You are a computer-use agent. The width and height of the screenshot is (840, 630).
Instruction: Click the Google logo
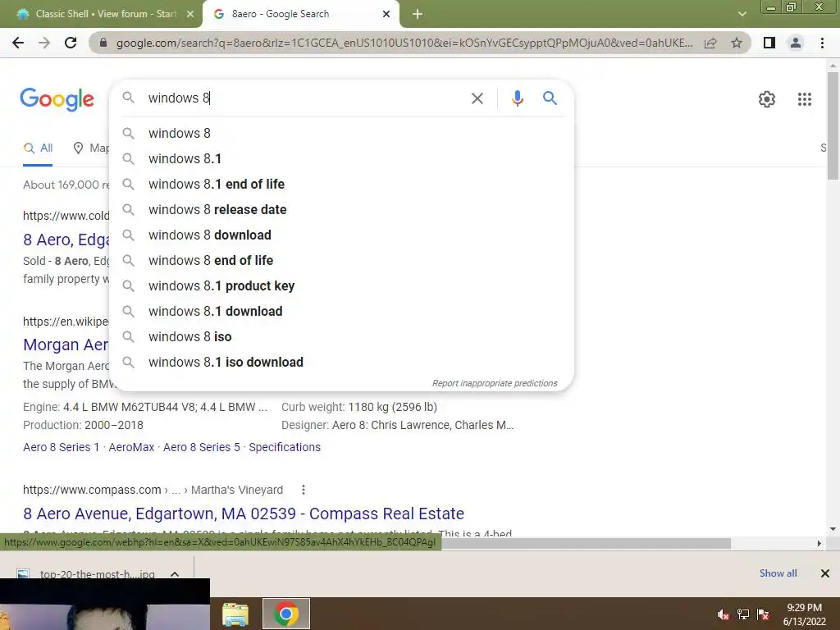(57, 99)
